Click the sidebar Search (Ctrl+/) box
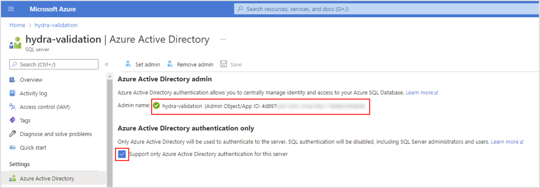This screenshot has height=188, width=540. 54,64
